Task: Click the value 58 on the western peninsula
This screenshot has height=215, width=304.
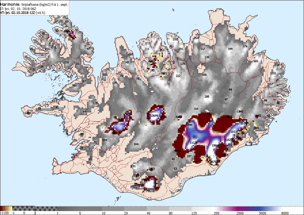Action: click(x=39, y=109)
